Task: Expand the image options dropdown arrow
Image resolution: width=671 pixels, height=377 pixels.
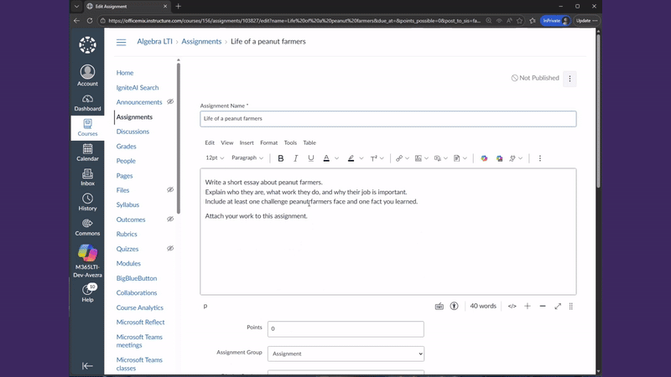Action: pyautogui.click(x=426, y=158)
